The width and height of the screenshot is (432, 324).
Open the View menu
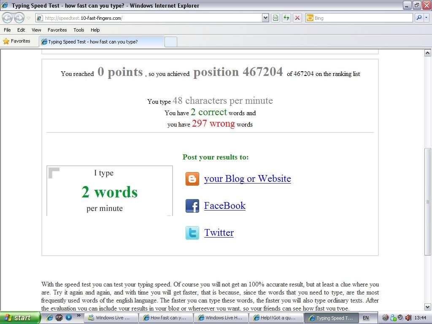point(37,30)
